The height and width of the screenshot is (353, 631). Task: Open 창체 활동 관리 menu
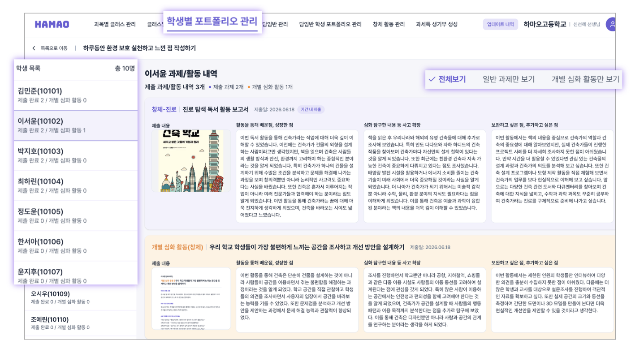click(x=389, y=24)
